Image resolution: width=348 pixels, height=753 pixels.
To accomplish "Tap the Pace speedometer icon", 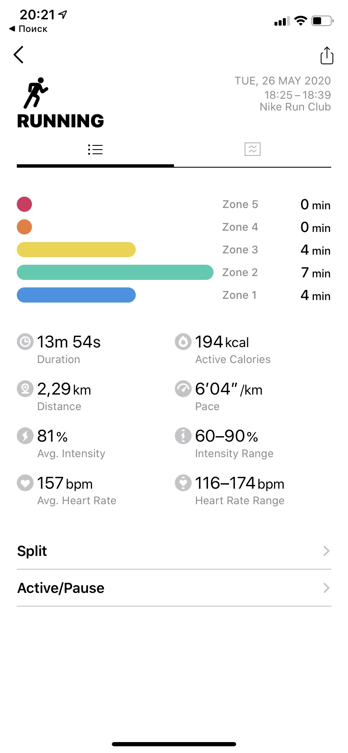I will (x=183, y=389).
